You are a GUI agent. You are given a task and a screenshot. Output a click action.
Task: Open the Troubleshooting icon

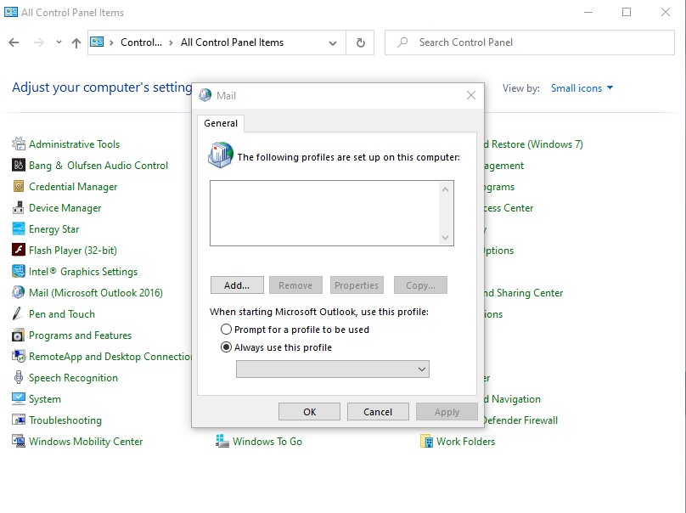point(19,420)
